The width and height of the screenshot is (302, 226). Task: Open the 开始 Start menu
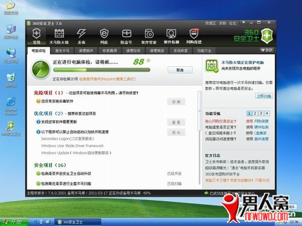[x=14, y=222]
